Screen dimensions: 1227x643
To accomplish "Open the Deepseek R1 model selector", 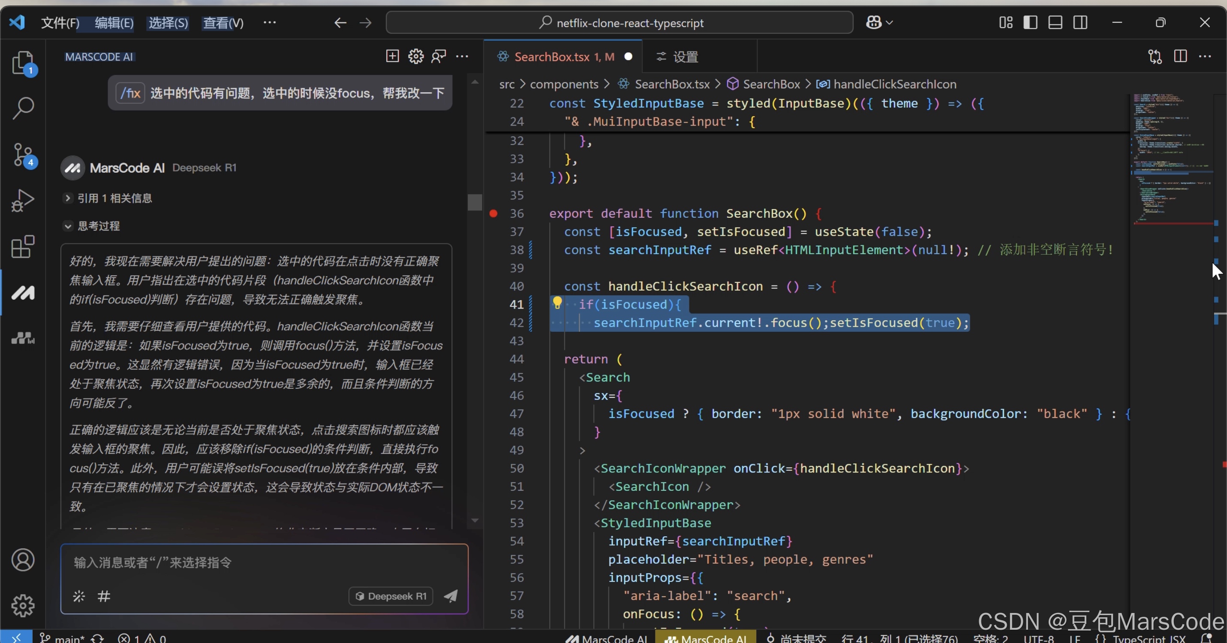I will 391,596.
